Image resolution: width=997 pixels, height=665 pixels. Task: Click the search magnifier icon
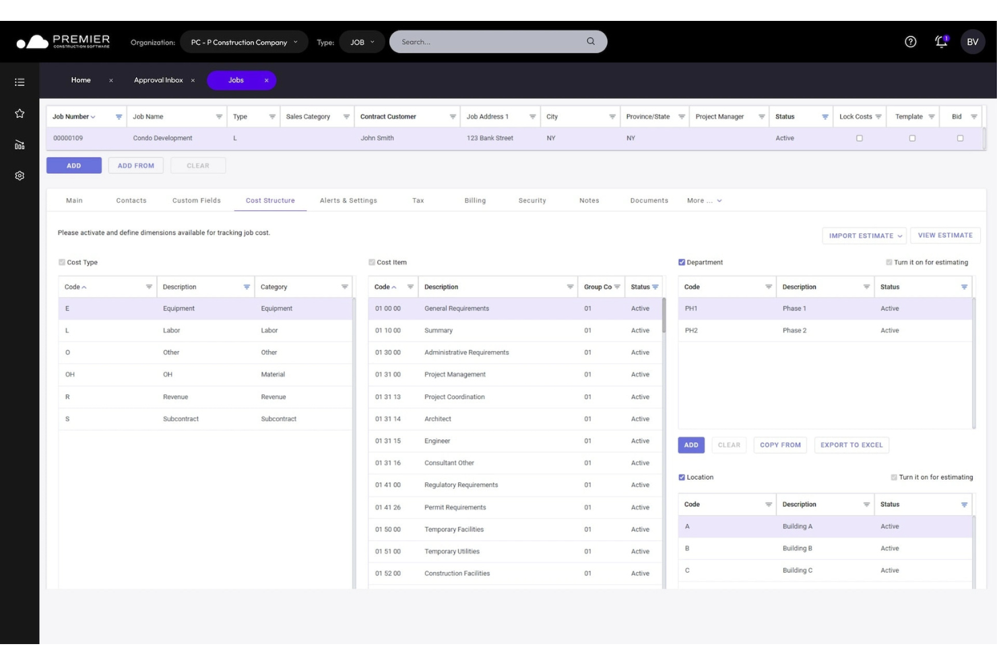pyautogui.click(x=591, y=41)
